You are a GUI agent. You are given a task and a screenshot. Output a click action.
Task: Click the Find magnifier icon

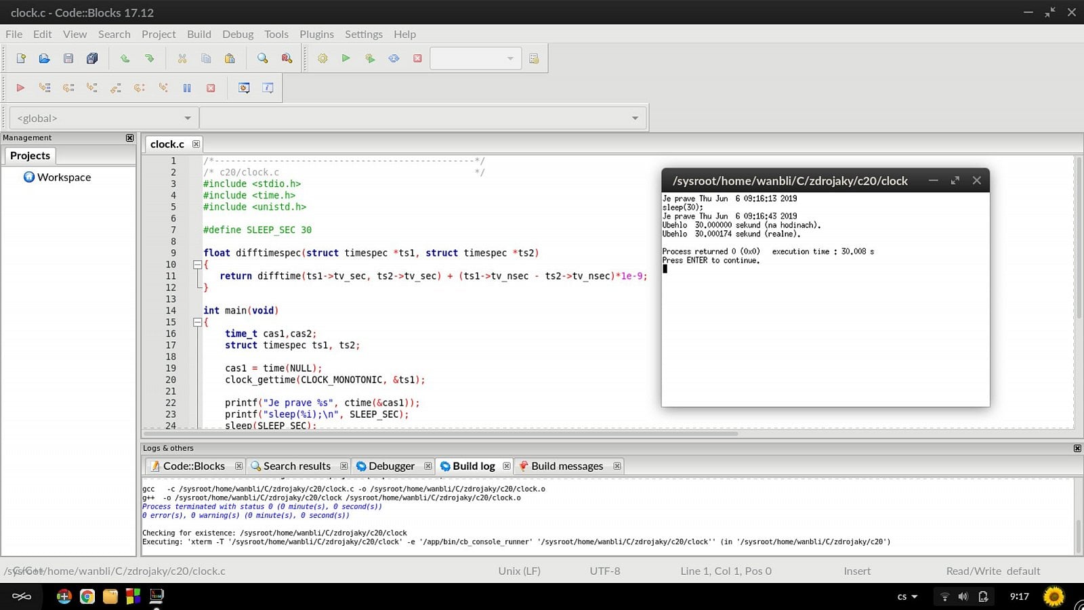point(263,59)
